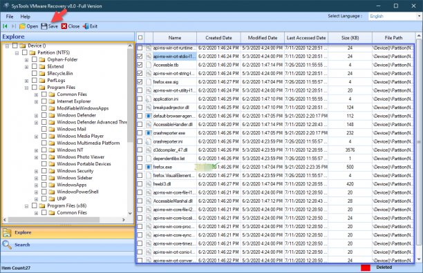
Task: Select the ModifiableWindowsApps folder
Action: click(82, 108)
